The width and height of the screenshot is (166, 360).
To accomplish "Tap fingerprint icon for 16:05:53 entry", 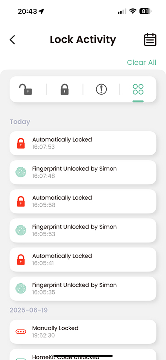I will tap(21, 230).
